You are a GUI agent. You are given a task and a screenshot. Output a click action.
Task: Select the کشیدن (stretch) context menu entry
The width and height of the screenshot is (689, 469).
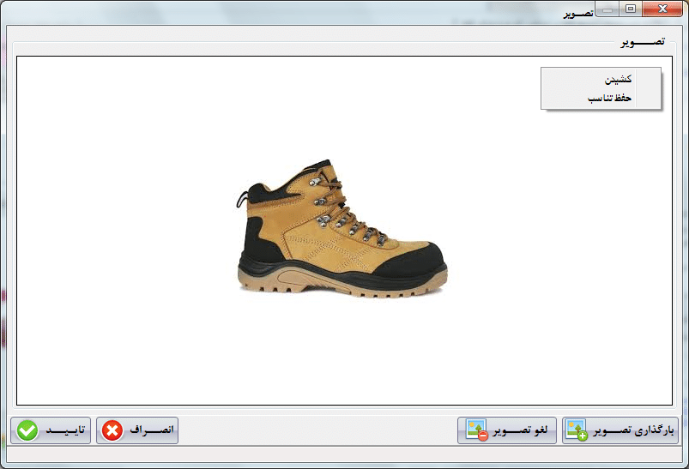pyautogui.click(x=601, y=79)
